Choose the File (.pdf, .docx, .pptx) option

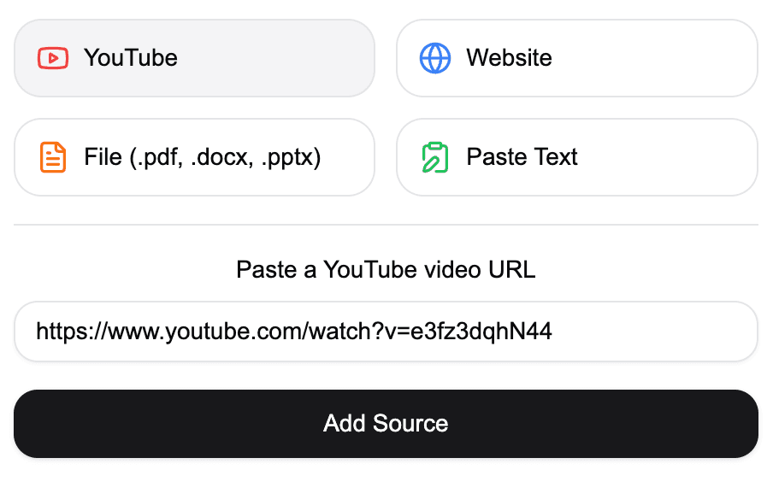click(x=194, y=157)
